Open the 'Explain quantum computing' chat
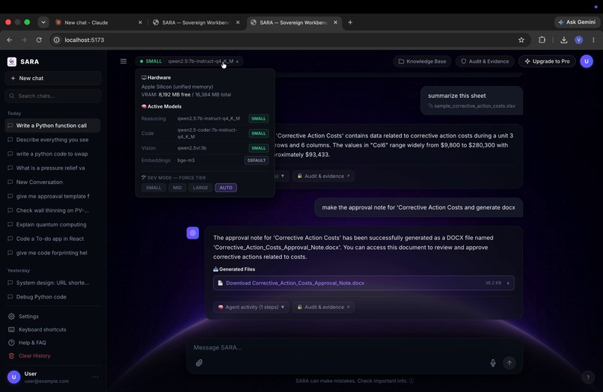603x392 pixels. (x=52, y=224)
